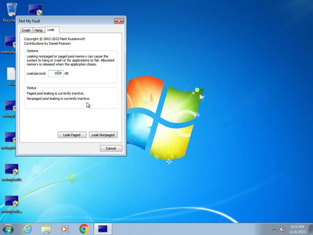Image resolution: width=313 pixels, height=235 pixels.
Task: Open Windows Explorer from taskbar
Action: 46,229
